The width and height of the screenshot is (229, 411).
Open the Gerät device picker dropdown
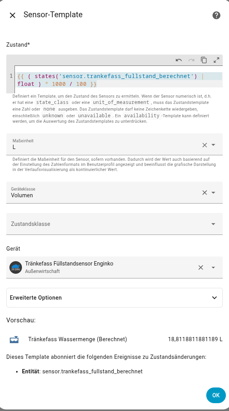click(x=213, y=267)
